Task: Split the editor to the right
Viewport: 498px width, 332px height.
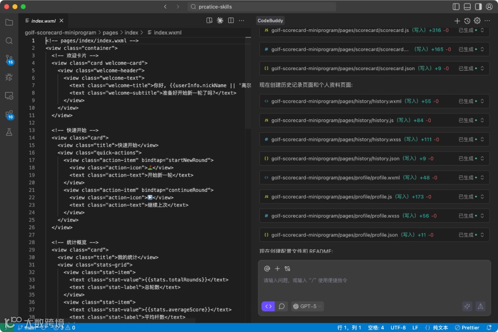Action: [x=231, y=21]
